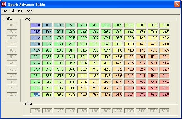Click the cell showing 40.0 degrees
Viewport: 183px width, 129px height.
pyautogui.click(x=106, y=57)
